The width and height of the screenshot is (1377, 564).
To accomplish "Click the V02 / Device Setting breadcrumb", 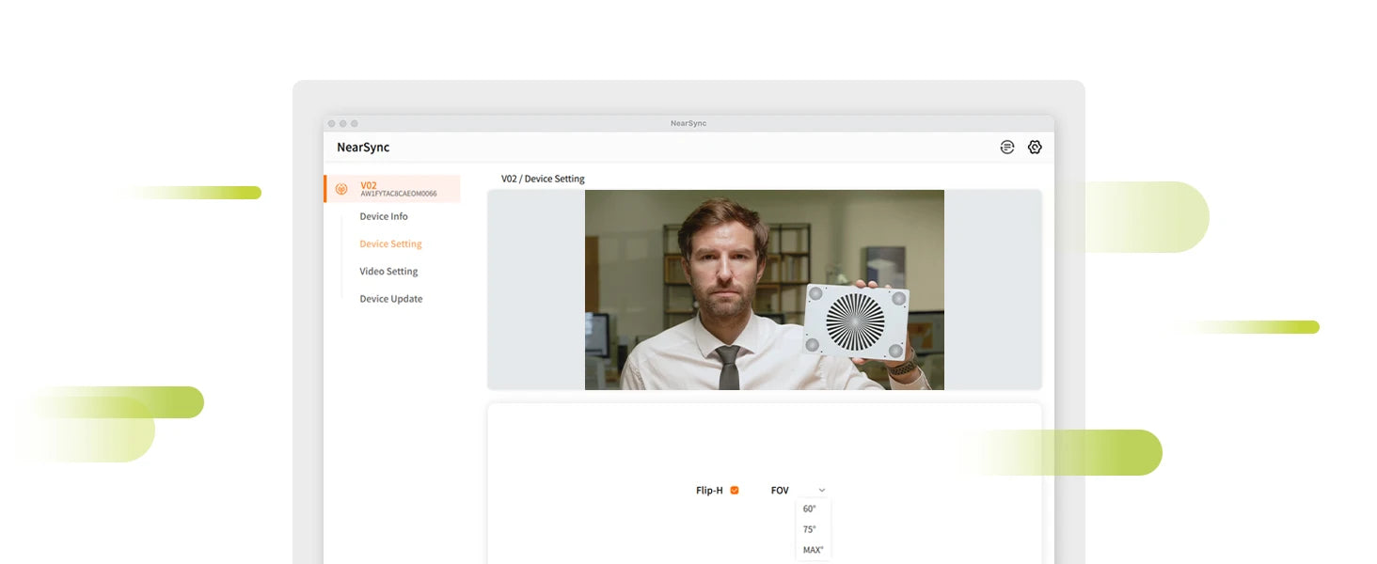I will pos(542,178).
